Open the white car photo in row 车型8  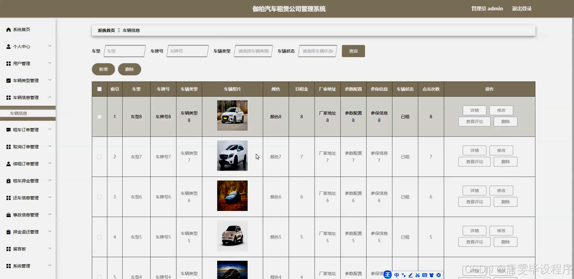point(232,115)
